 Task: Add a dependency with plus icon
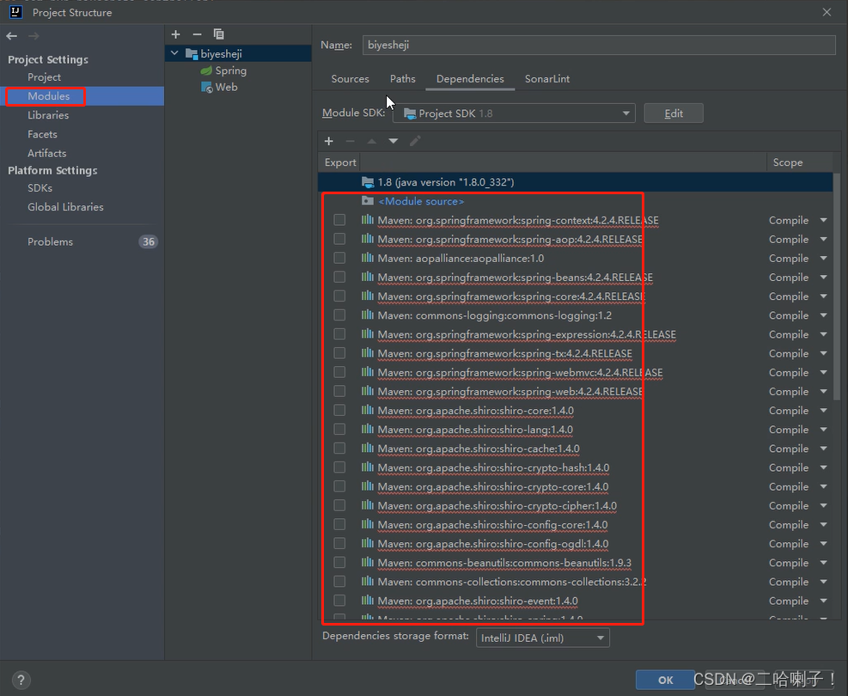(329, 141)
